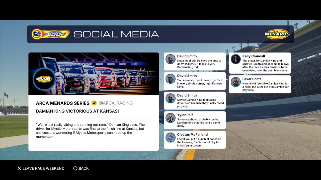The width and height of the screenshot is (321, 180).
Task: Click avatar on David Smith 'guts' post
Action: point(171,59)
